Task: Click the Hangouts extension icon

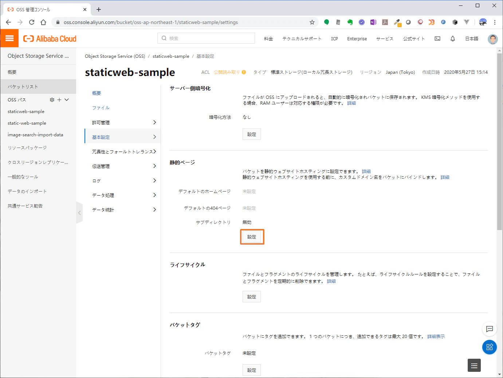Action: click(326, 22)
